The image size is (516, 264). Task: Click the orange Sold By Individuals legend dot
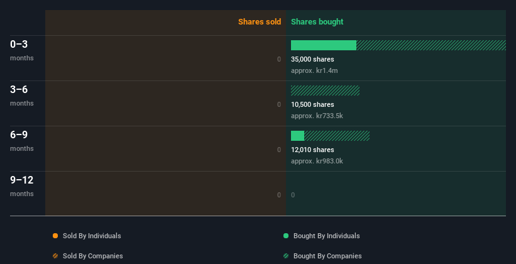click(55, 236)
